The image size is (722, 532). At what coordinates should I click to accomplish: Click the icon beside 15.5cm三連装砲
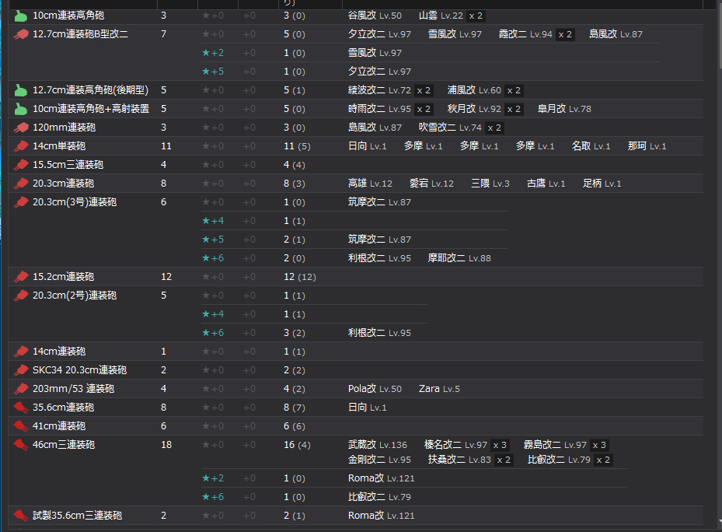[x=21, y=165]
